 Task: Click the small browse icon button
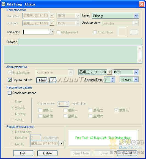134,32
